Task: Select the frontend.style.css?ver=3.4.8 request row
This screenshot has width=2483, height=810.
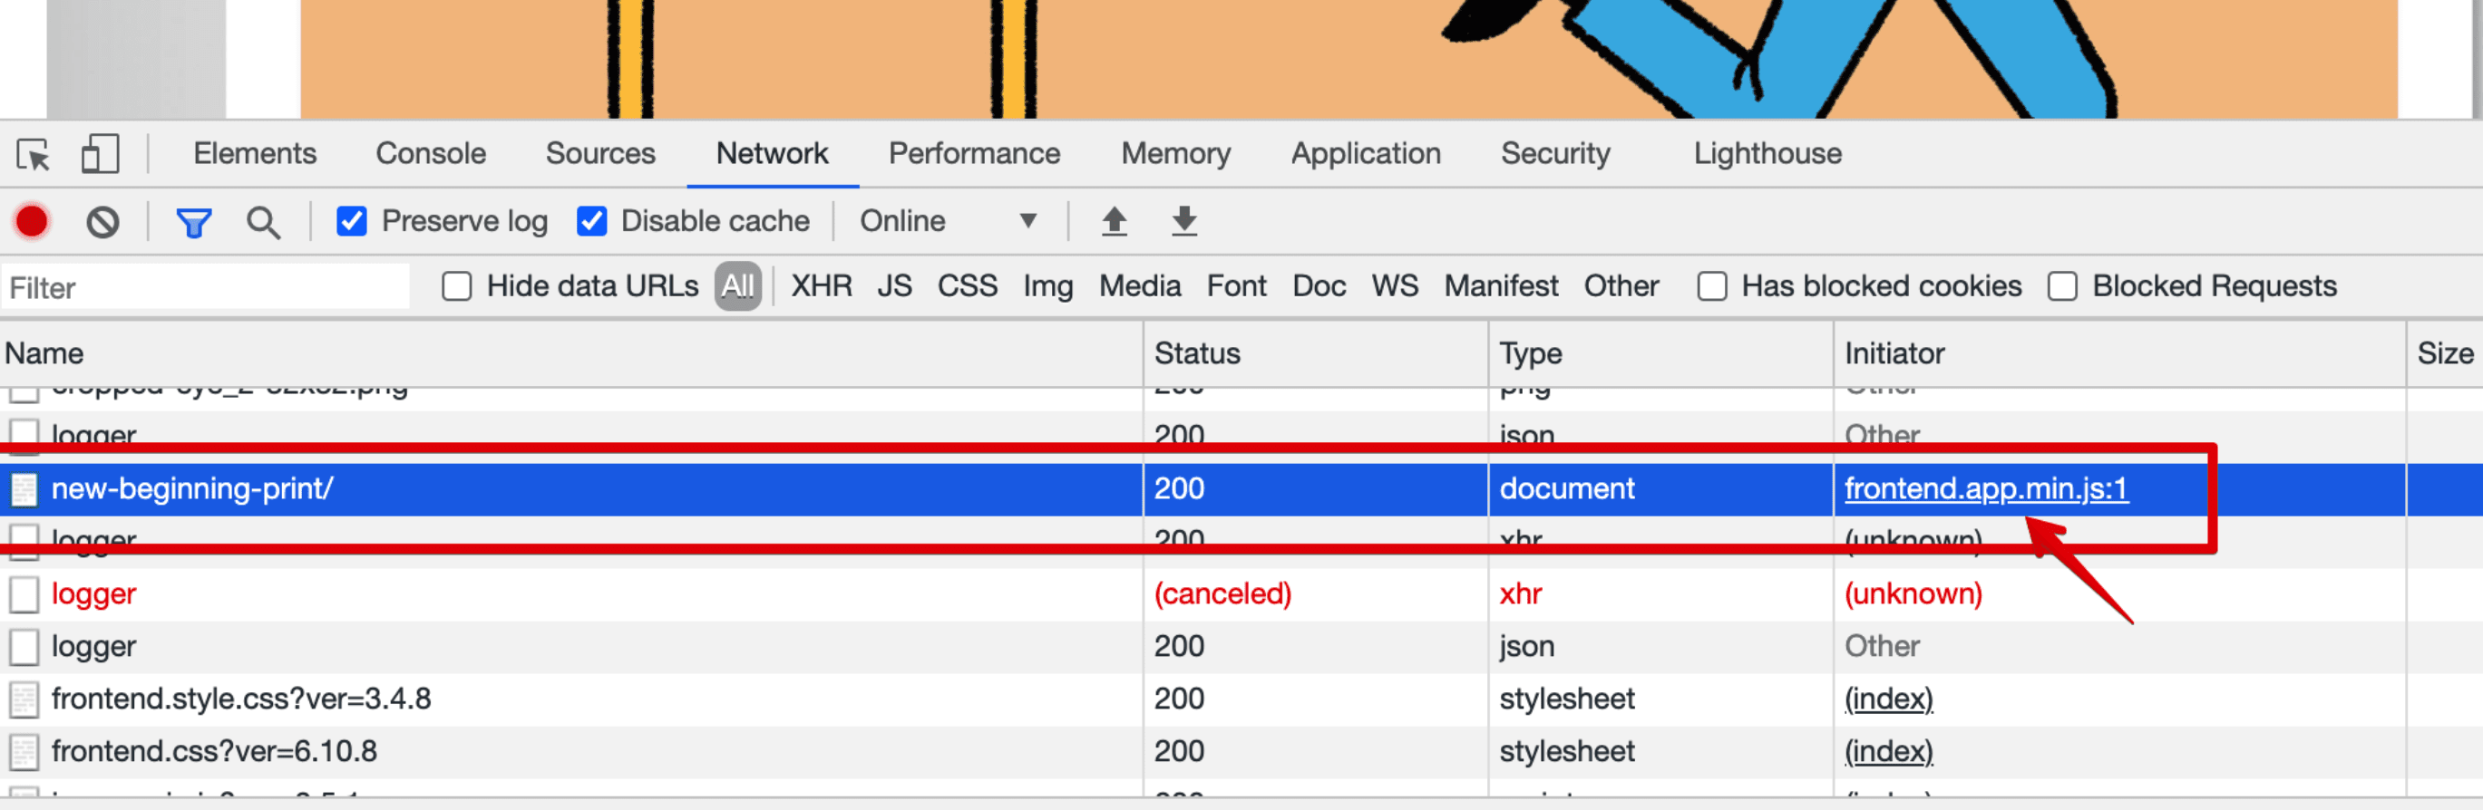Action: click(241, 699)
